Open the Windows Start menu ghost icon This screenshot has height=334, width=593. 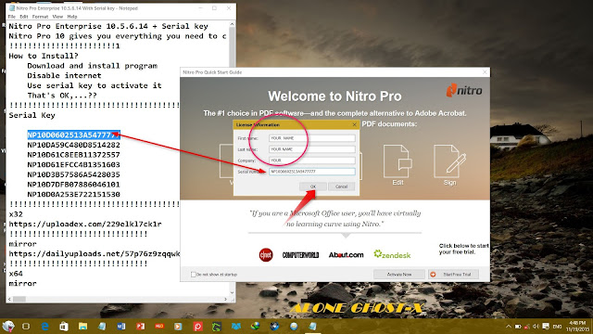point(8,326)
